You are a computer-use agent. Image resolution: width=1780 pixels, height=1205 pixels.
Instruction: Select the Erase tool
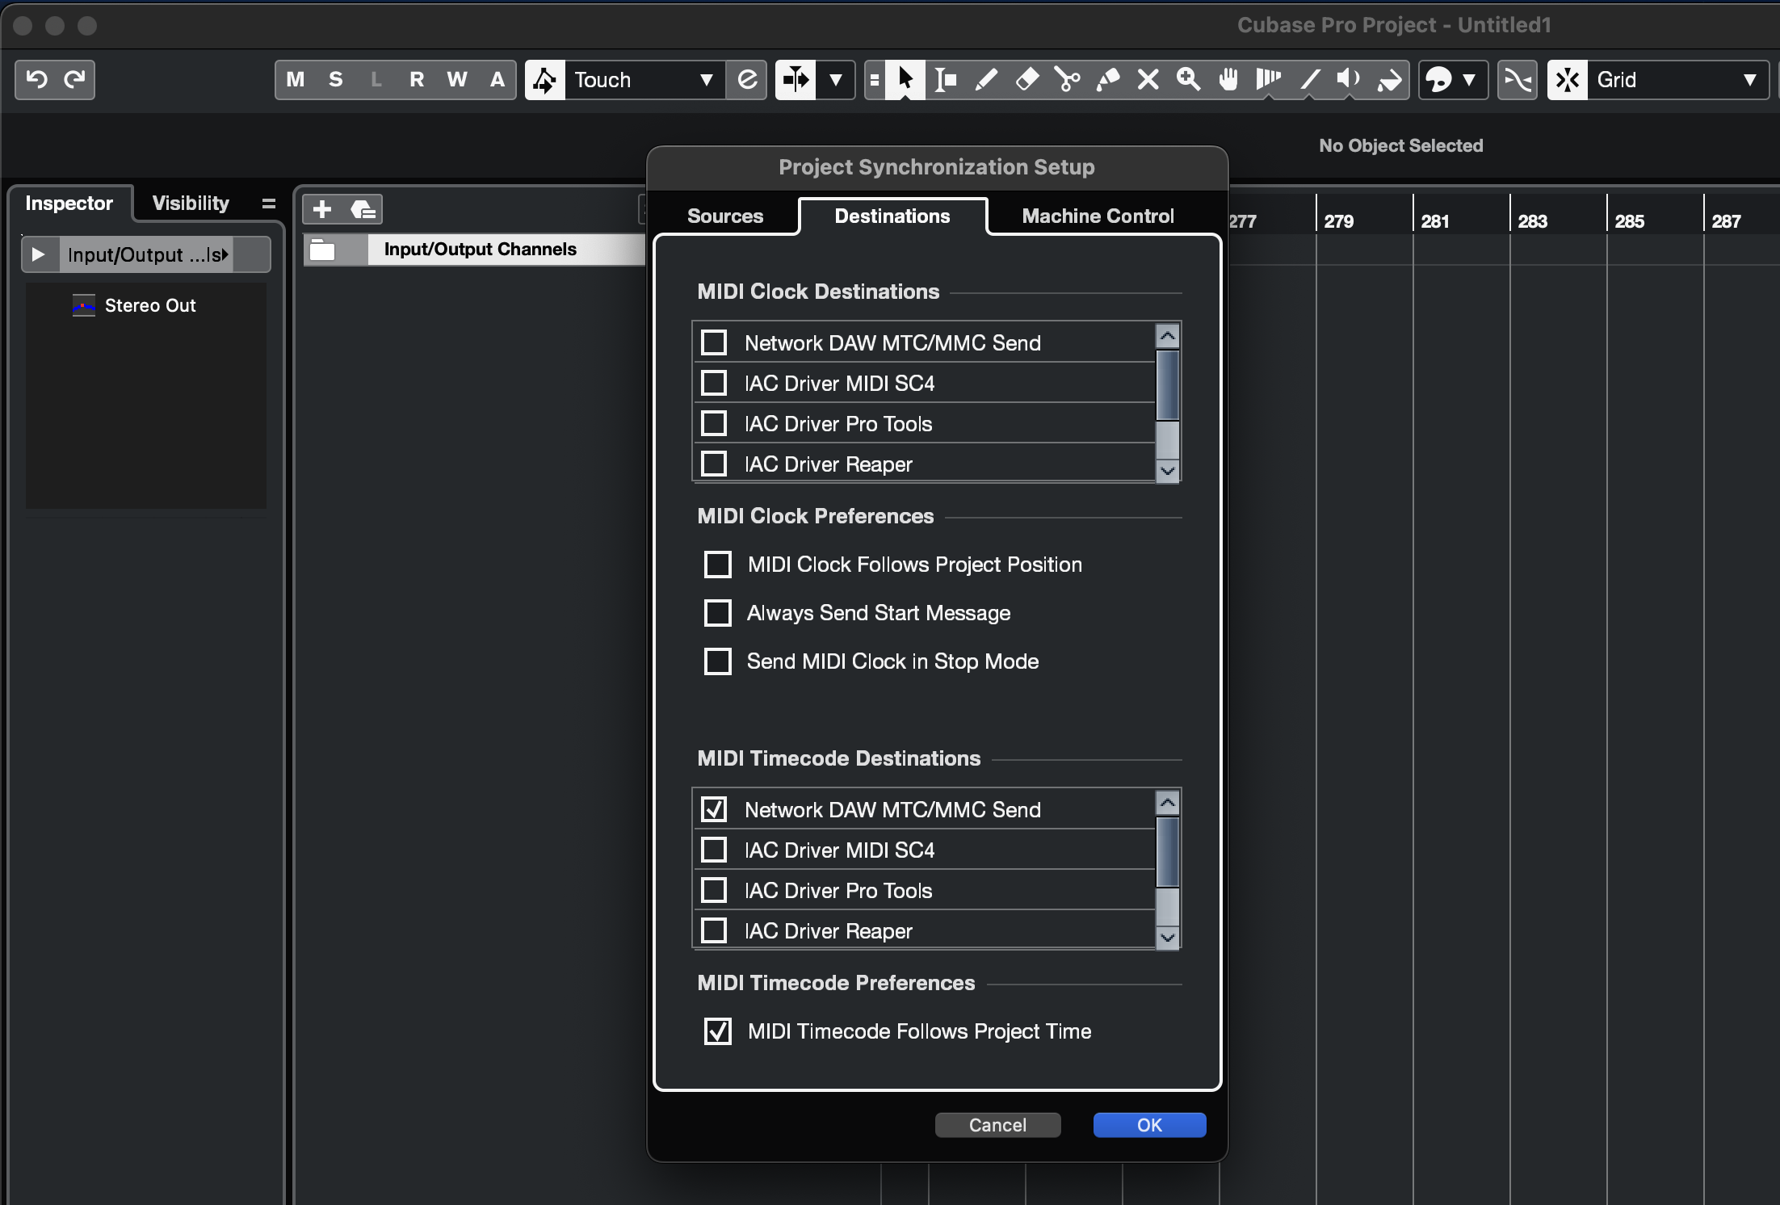[1026, 79]
